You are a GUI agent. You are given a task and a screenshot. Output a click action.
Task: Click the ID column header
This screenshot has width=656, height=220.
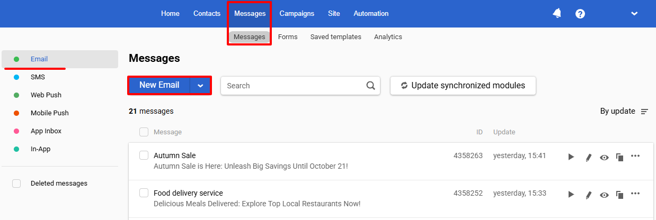[480, 132]
